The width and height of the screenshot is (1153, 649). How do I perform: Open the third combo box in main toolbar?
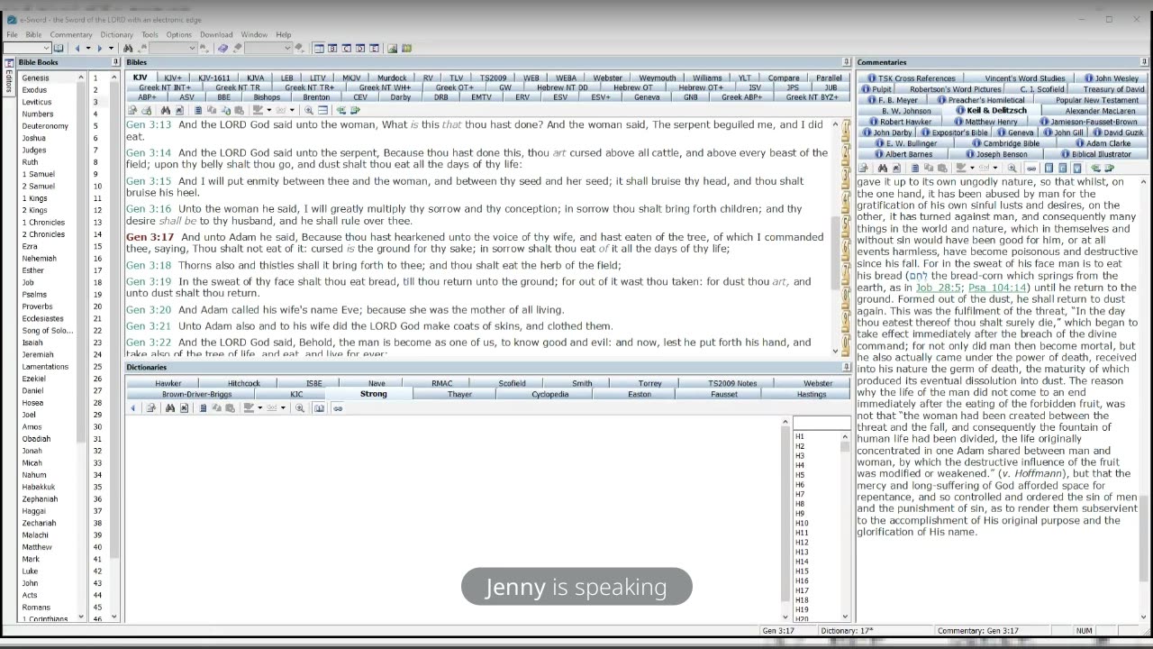pos(268,48)
